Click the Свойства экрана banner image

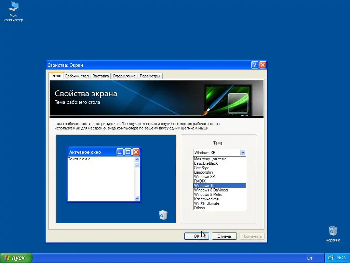[x=157, y=99]
